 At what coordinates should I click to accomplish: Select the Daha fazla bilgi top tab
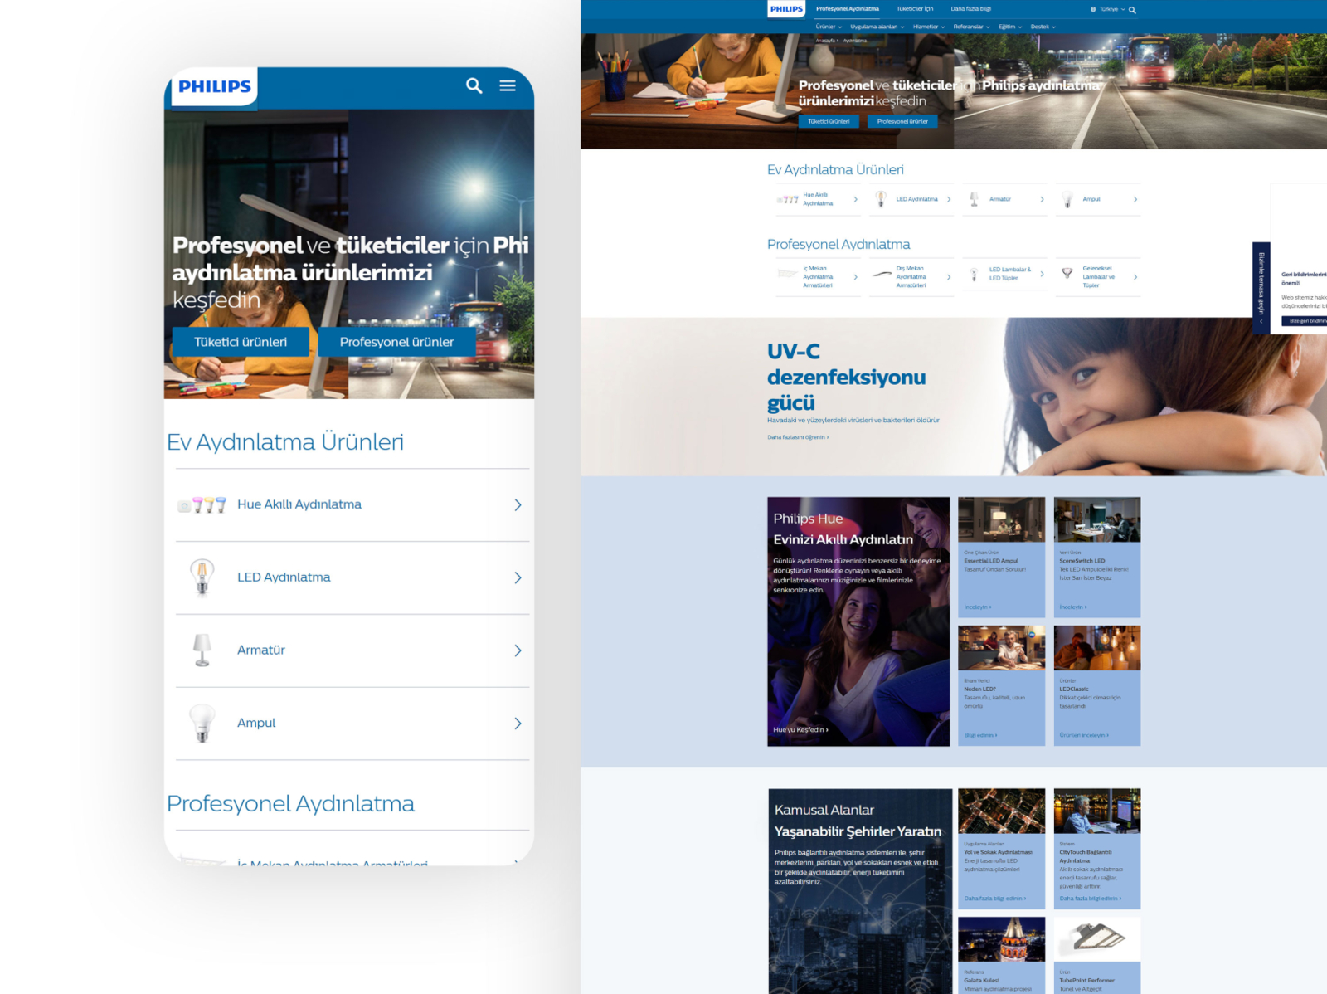point(971,9)
